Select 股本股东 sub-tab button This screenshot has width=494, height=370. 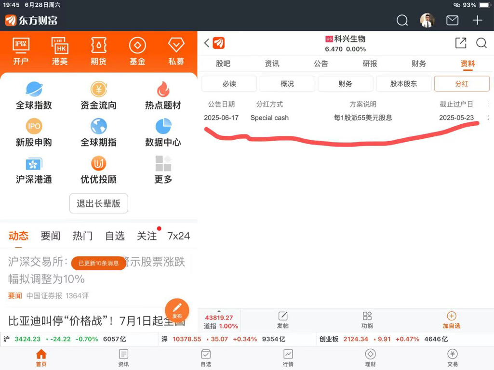403,84
